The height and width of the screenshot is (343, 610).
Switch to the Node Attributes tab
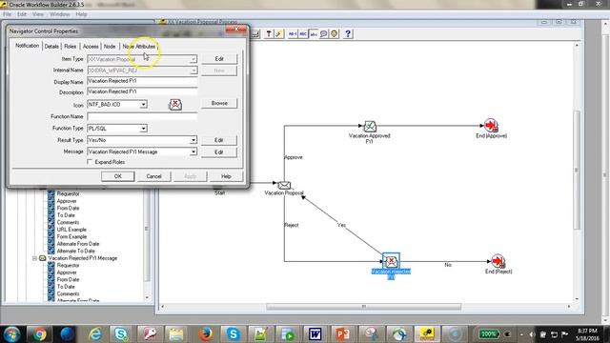click(x=139, y=47)
